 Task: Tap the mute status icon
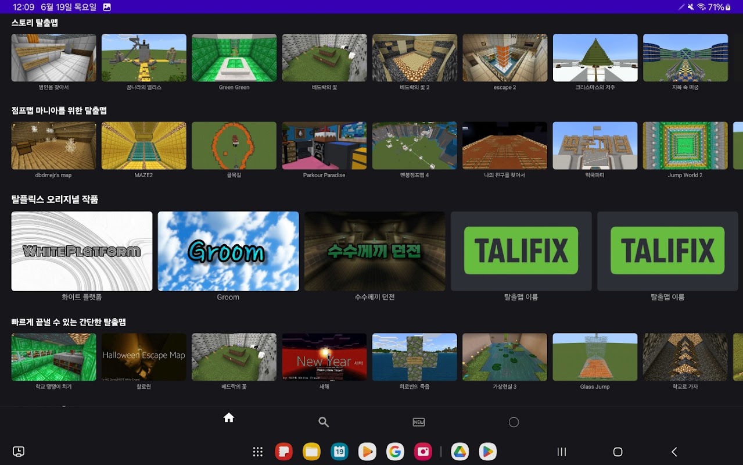pyautogui.click(x=691, y=7)
